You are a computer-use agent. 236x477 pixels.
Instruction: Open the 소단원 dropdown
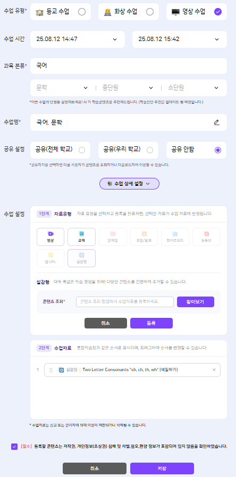click(x=193, y=88)
